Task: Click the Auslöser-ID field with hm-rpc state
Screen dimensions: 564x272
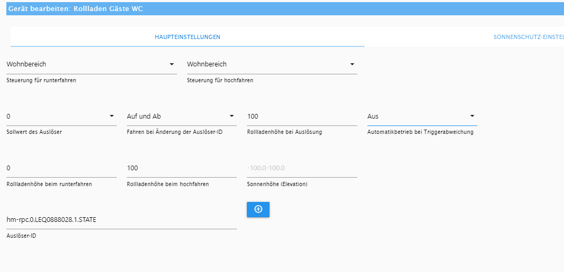Action: pos(122,220)
